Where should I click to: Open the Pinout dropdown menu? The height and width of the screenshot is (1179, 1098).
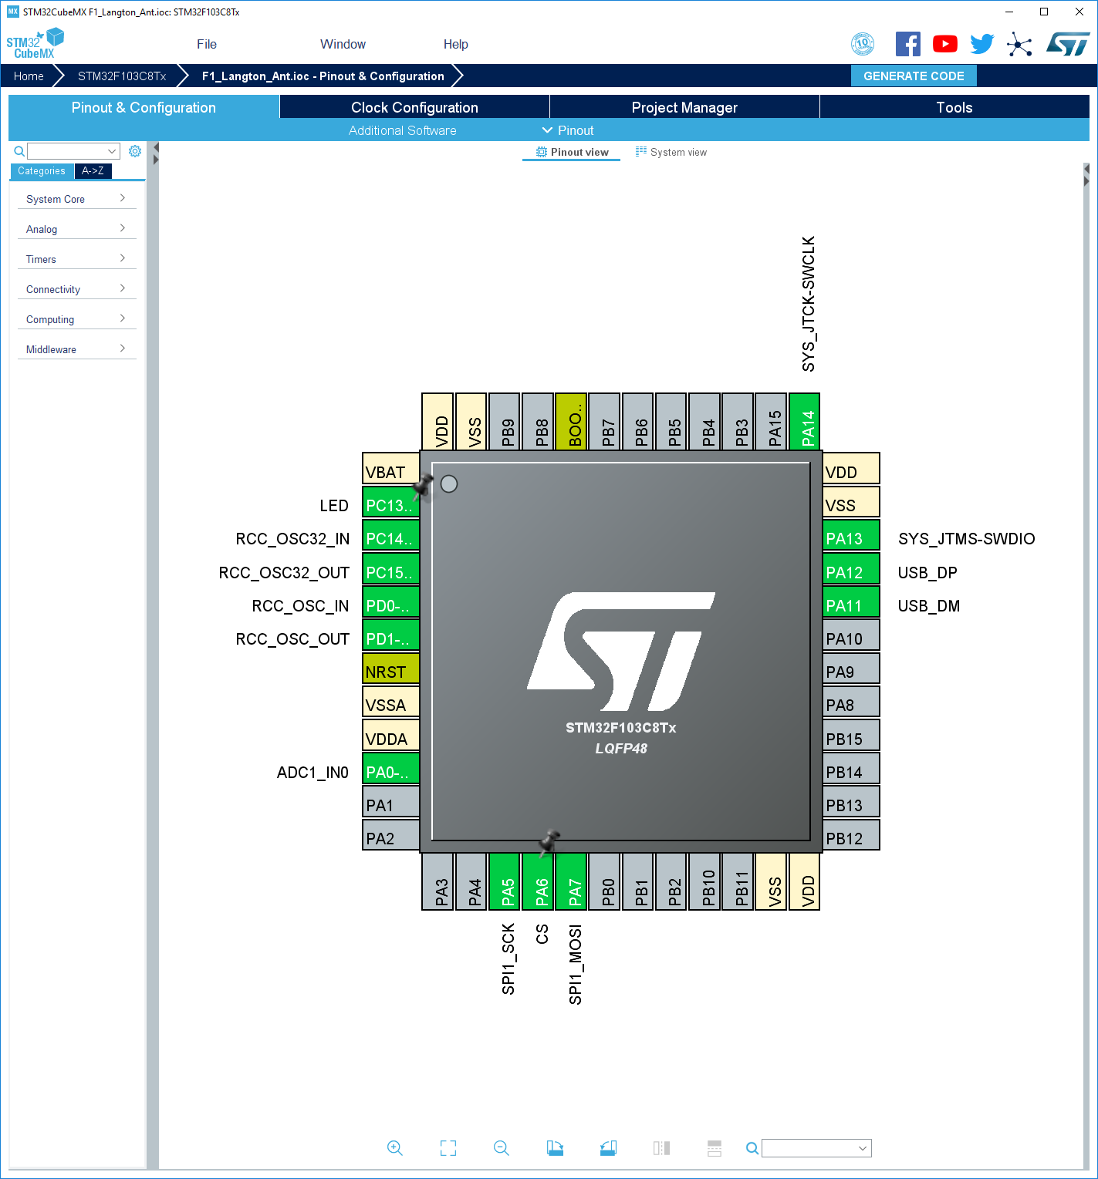(x=568, y=130)
